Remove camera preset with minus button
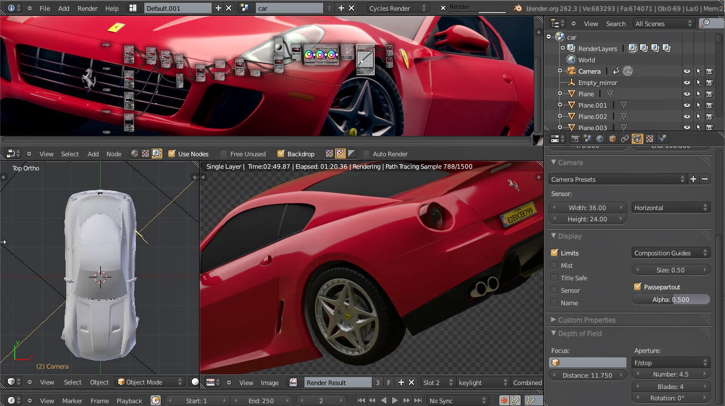 tap(705, 179)
